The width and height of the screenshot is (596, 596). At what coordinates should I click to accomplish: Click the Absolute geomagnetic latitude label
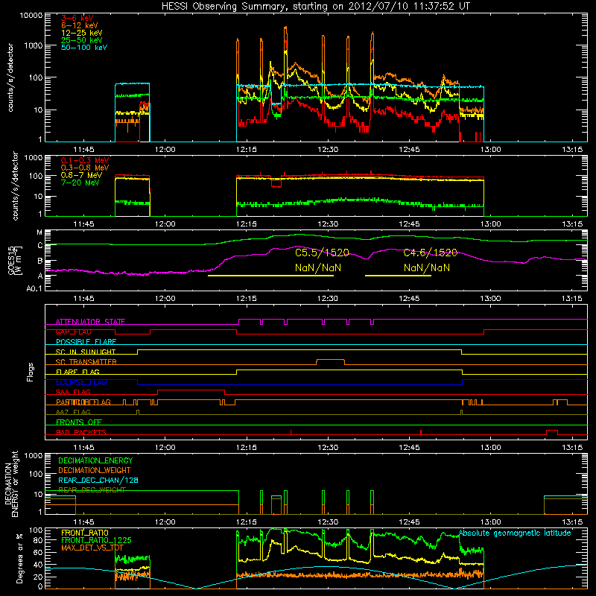click(x=515, y=533)
